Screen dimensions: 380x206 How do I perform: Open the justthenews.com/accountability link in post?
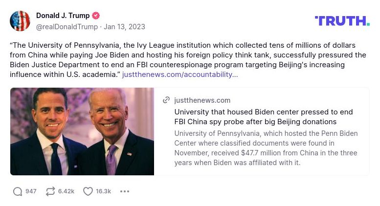[180, 75]
